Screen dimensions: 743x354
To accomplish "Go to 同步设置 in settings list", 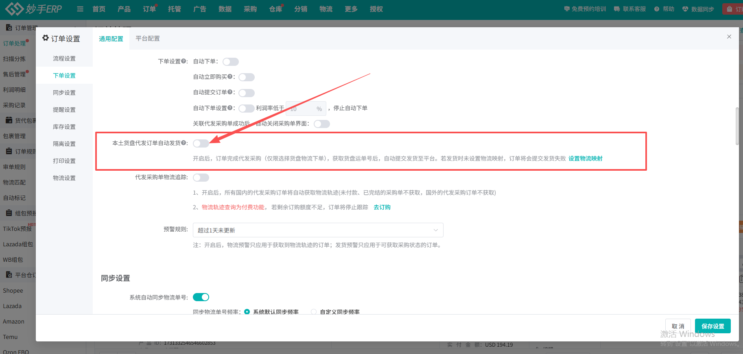I will [x=64, y=93].
